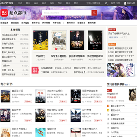Open 双倍月票 announcement link

120,60
